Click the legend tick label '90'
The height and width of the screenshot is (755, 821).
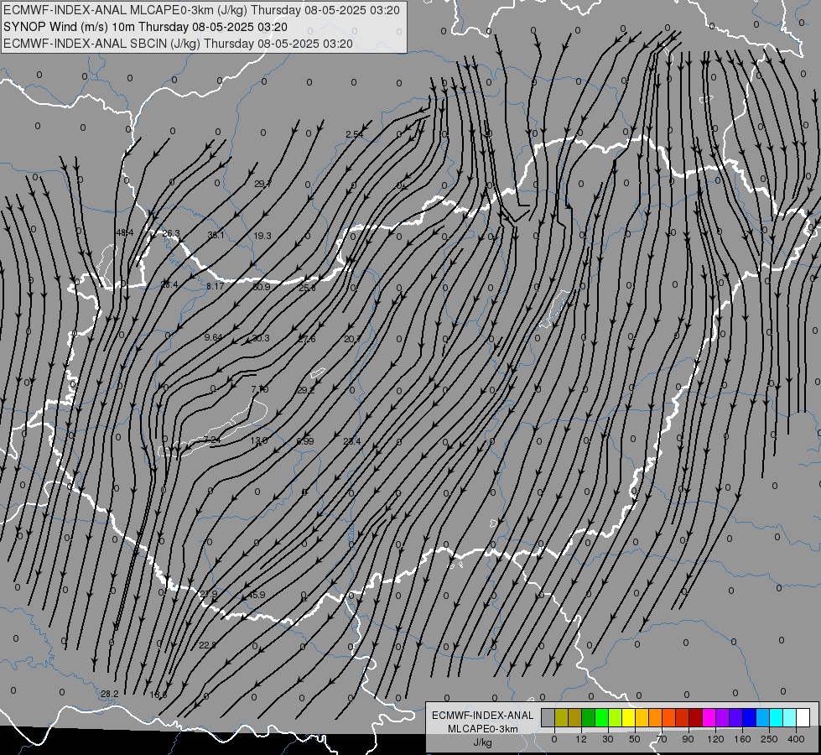(x=688, y=739)
